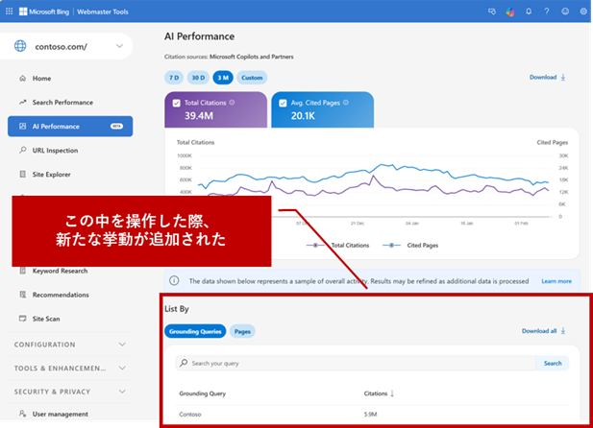This screenshot has width=593, height=428.
Task: Open Recommendations in the sidebar
Action: pos(61,295)
